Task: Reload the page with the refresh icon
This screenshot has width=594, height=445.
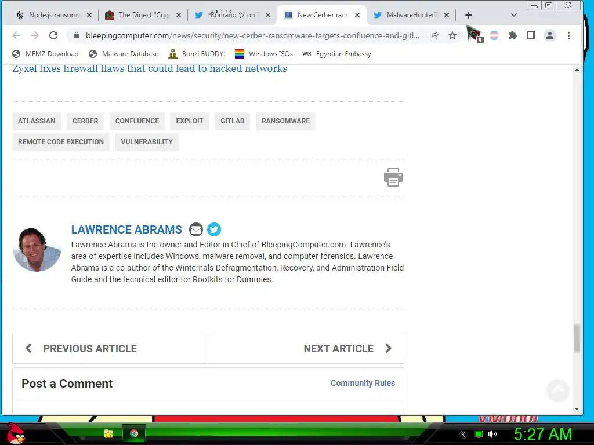Action: 53,35
